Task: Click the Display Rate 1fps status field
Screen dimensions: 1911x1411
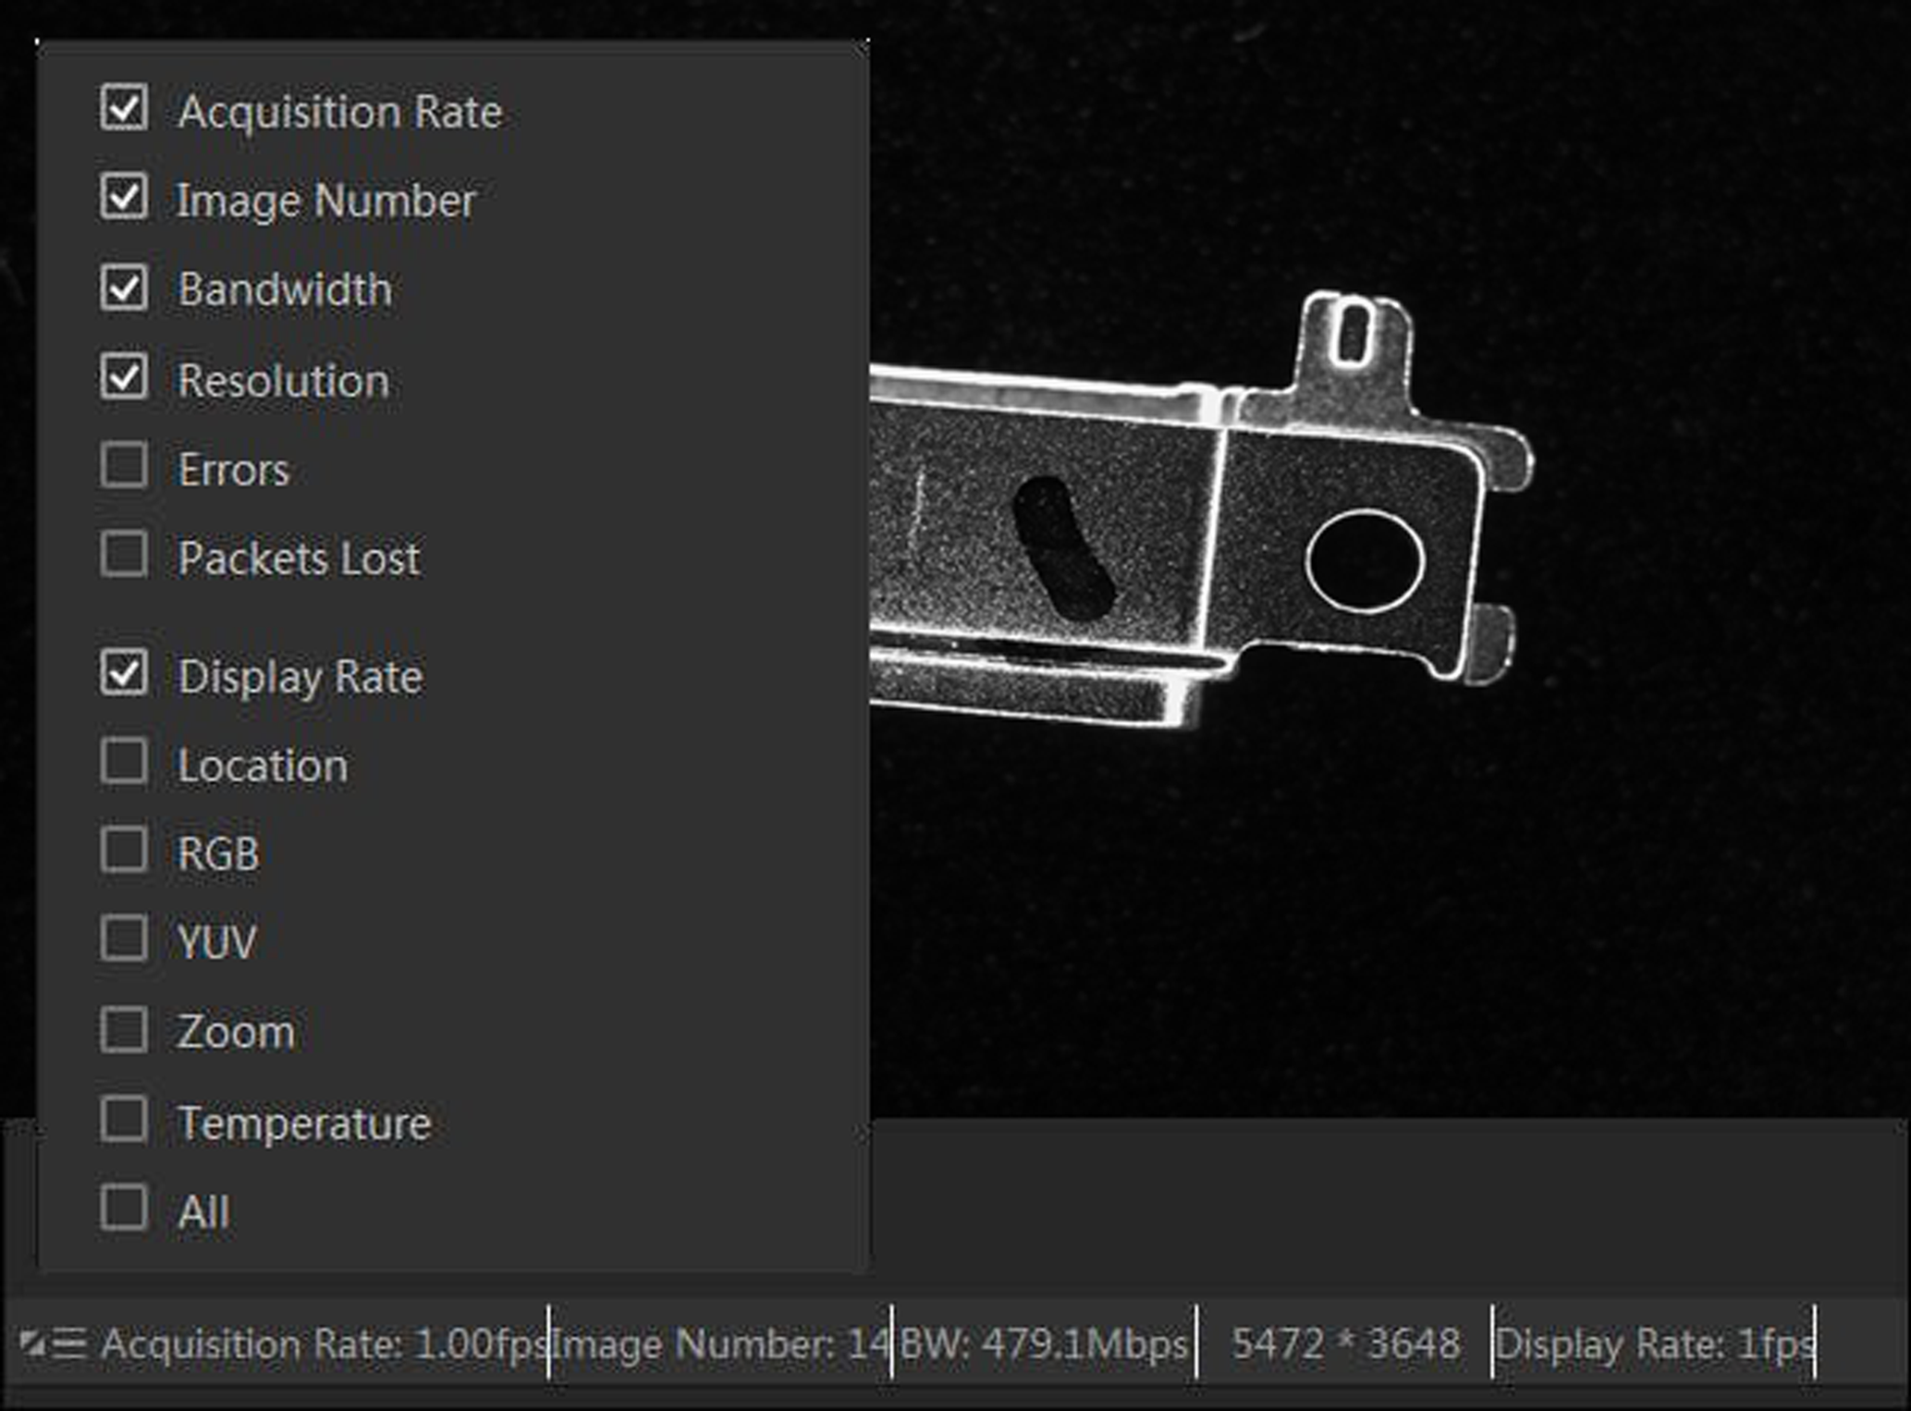Action: [1653, 1344]
